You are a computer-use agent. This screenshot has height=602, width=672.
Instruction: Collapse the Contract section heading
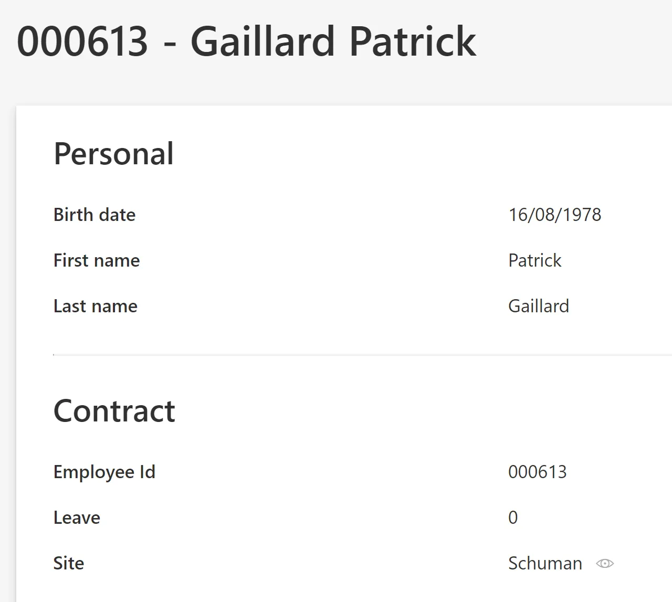coord(114,410)
